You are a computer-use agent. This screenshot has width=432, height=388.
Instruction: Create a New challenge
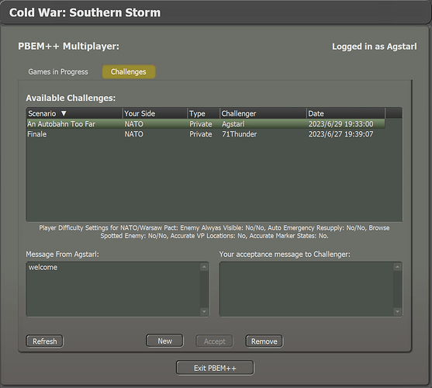[x=164, y=341]
